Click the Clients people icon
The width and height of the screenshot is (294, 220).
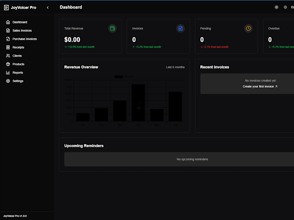point(8,56)
